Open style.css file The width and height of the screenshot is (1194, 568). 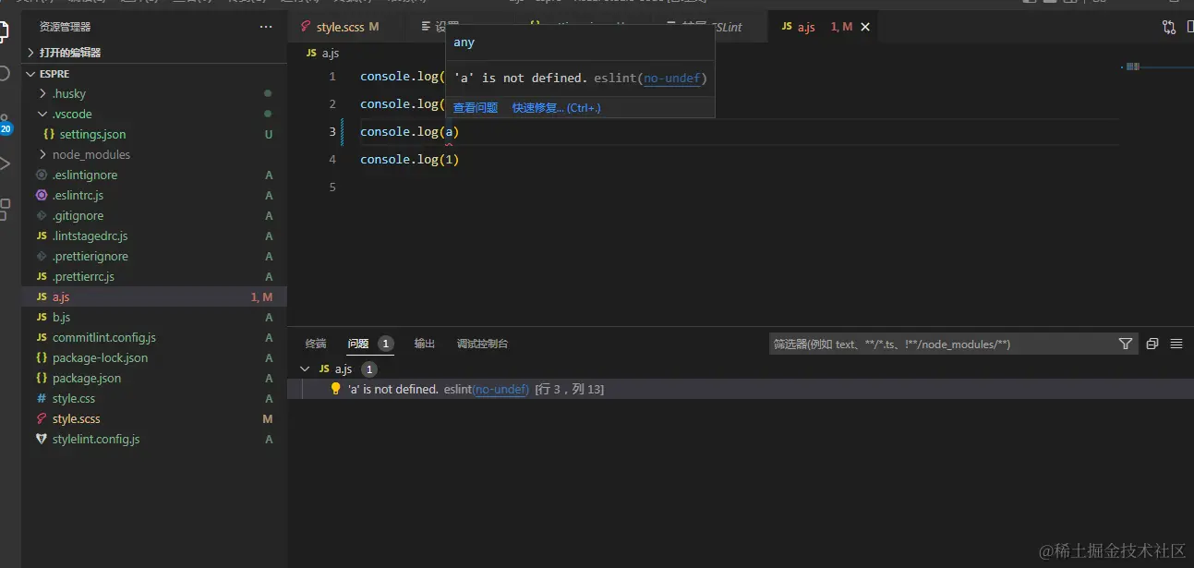click(x=74, y=398)
